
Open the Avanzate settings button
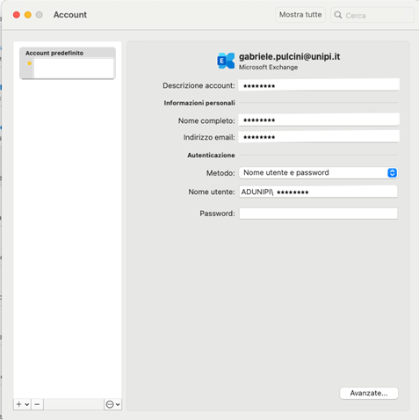(x=369, y=393)
